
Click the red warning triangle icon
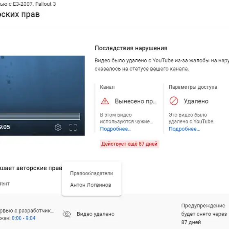(x=105, y=101)
